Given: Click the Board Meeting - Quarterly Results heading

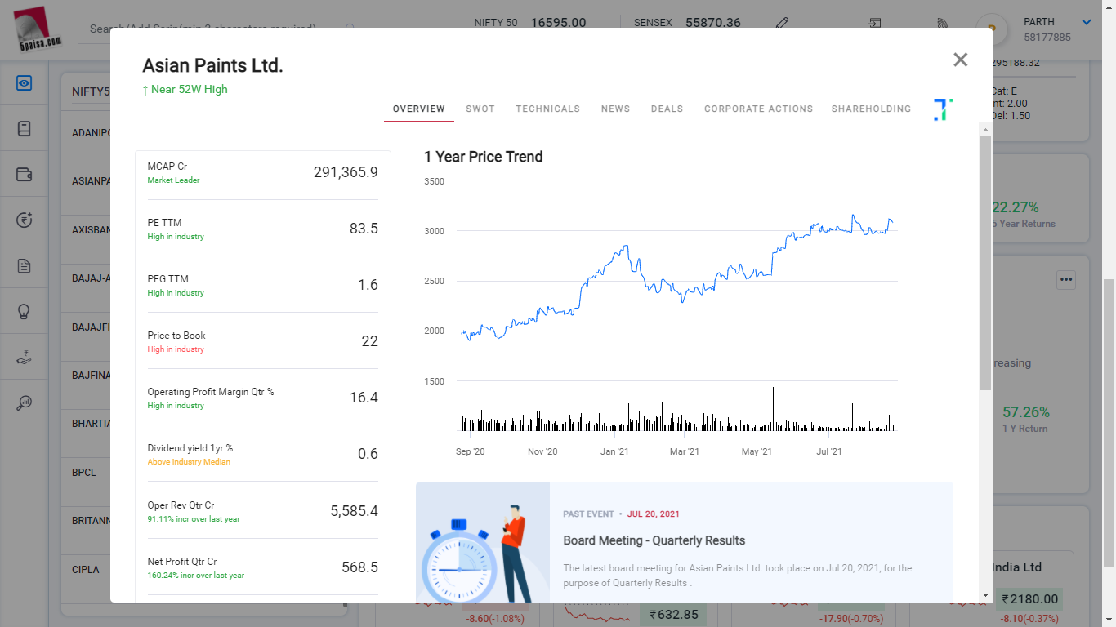Looking at the screenshot, I should tap(654, 540).
